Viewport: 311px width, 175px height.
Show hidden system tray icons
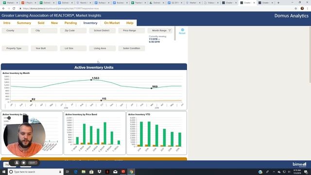pyautogui.click(x=274, y=172)
